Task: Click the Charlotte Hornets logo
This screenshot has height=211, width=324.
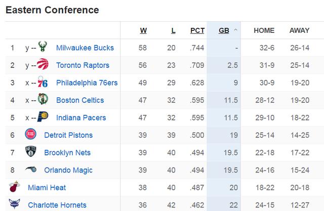Action: click(x=15, y=204)
